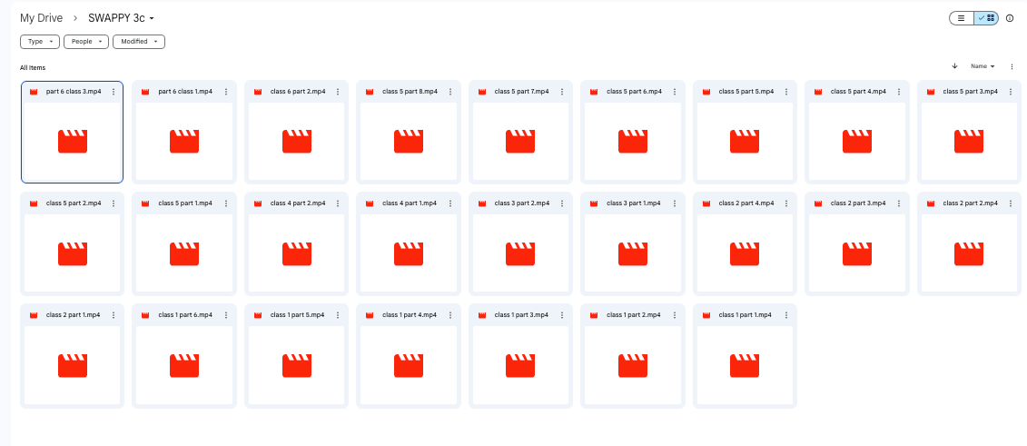Screen dimensions: 1027x446
Task: Switch to grid layout view
Action: point(987,18)
